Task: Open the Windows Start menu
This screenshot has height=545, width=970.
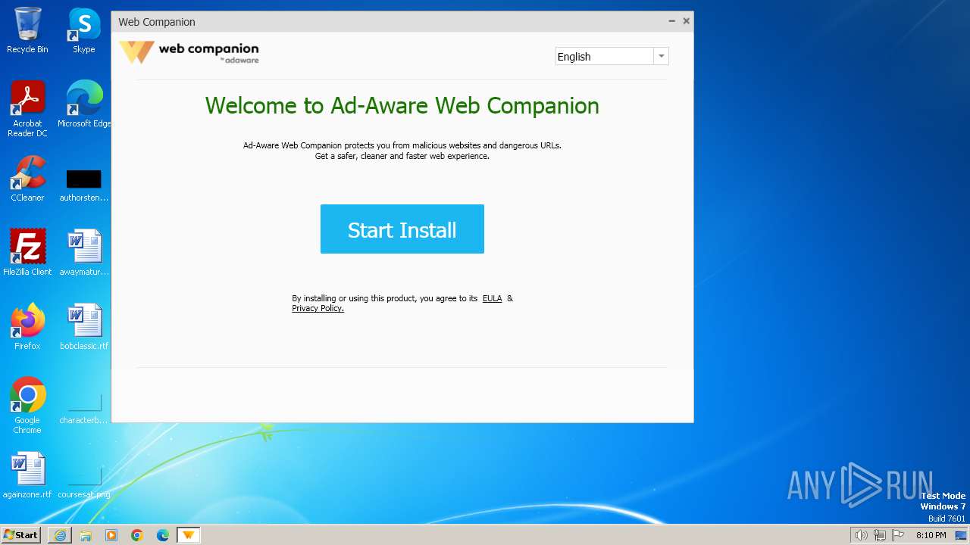Action: click(x=20, y=534)
